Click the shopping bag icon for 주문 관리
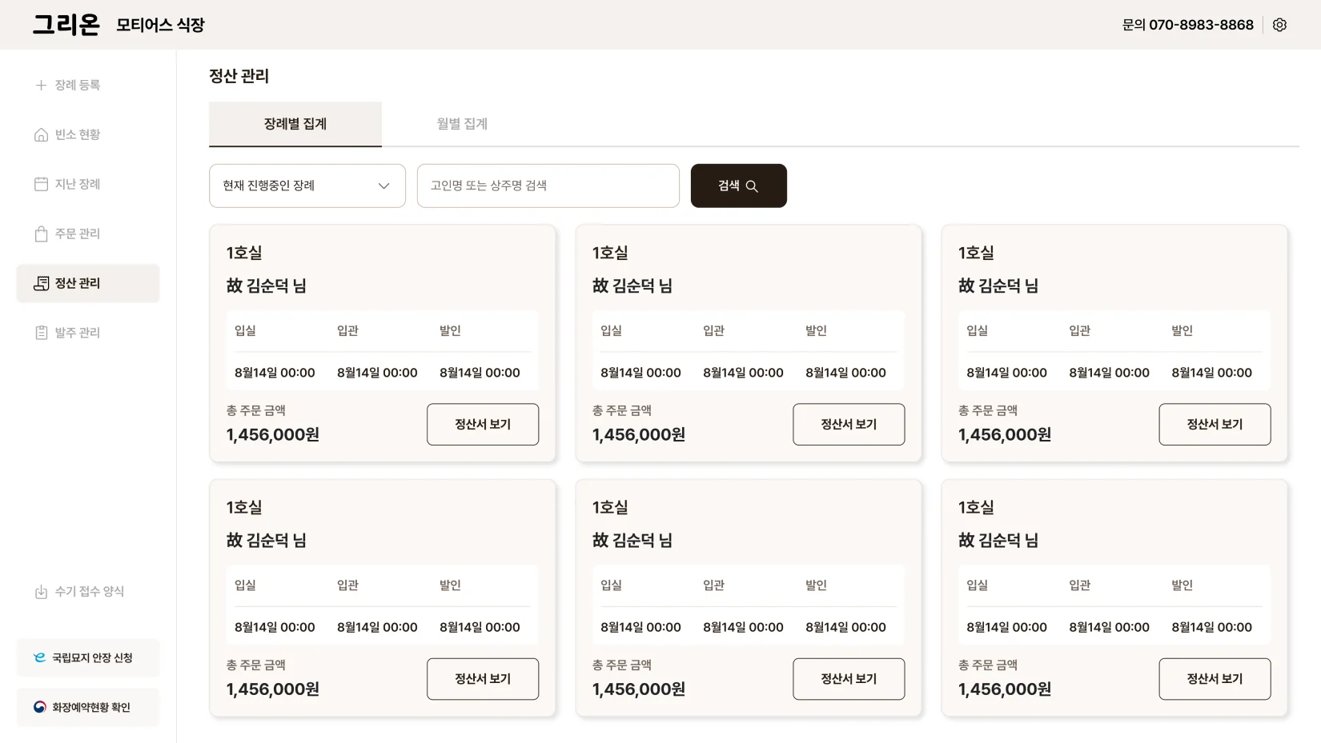 point(41,234)
